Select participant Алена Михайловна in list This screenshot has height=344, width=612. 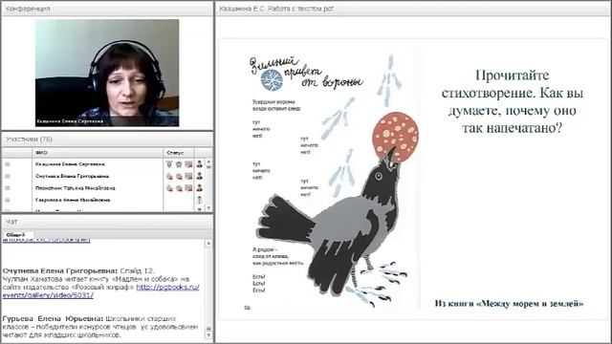tap(73, 200)
